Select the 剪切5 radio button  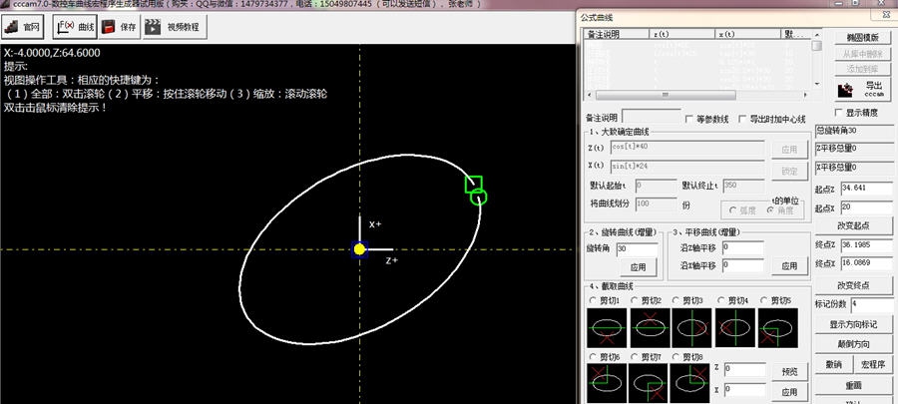tap(763, 300)
